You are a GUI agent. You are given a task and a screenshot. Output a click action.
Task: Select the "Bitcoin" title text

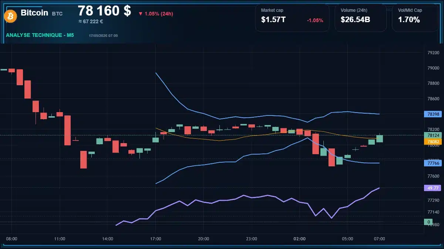[x=34, y=13]
